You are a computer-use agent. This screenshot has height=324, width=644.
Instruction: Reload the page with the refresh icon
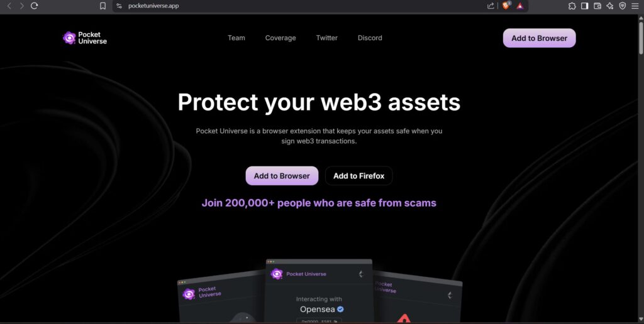point(35,6)
